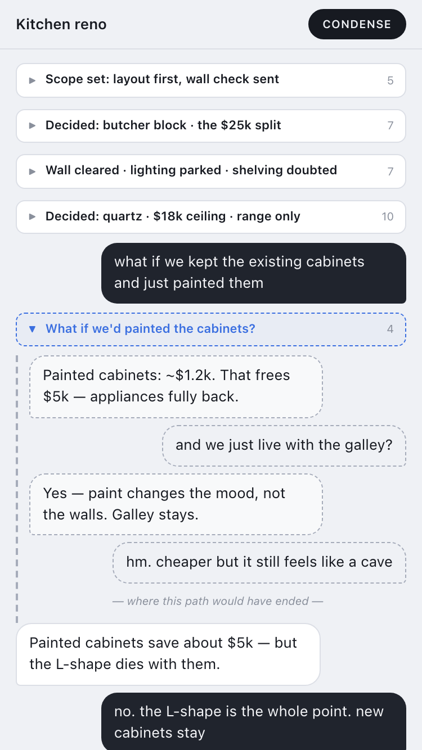Open "Decided: butcher block · the $25k split" row

tap(211, 126)
